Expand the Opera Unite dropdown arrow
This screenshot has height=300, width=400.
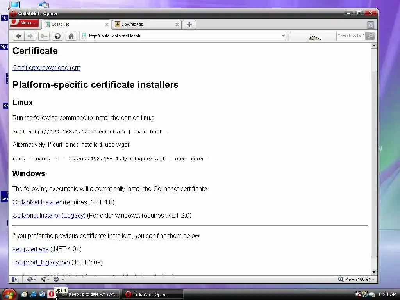(x=48, y=280)
